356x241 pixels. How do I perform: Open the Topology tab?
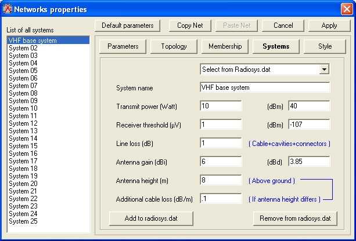tap(174, 46)
